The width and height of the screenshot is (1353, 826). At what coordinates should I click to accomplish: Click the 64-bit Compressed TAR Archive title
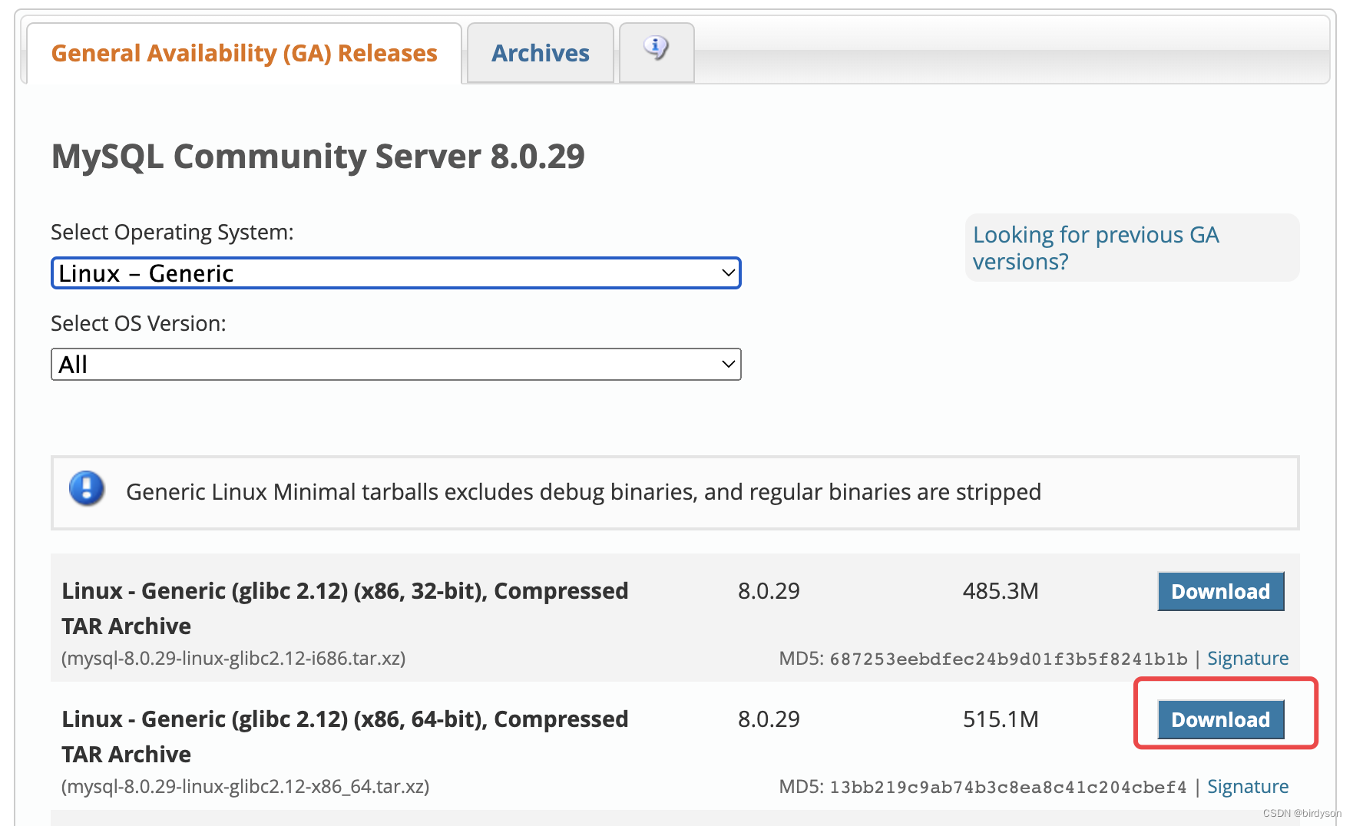click(x=345, y=737)
